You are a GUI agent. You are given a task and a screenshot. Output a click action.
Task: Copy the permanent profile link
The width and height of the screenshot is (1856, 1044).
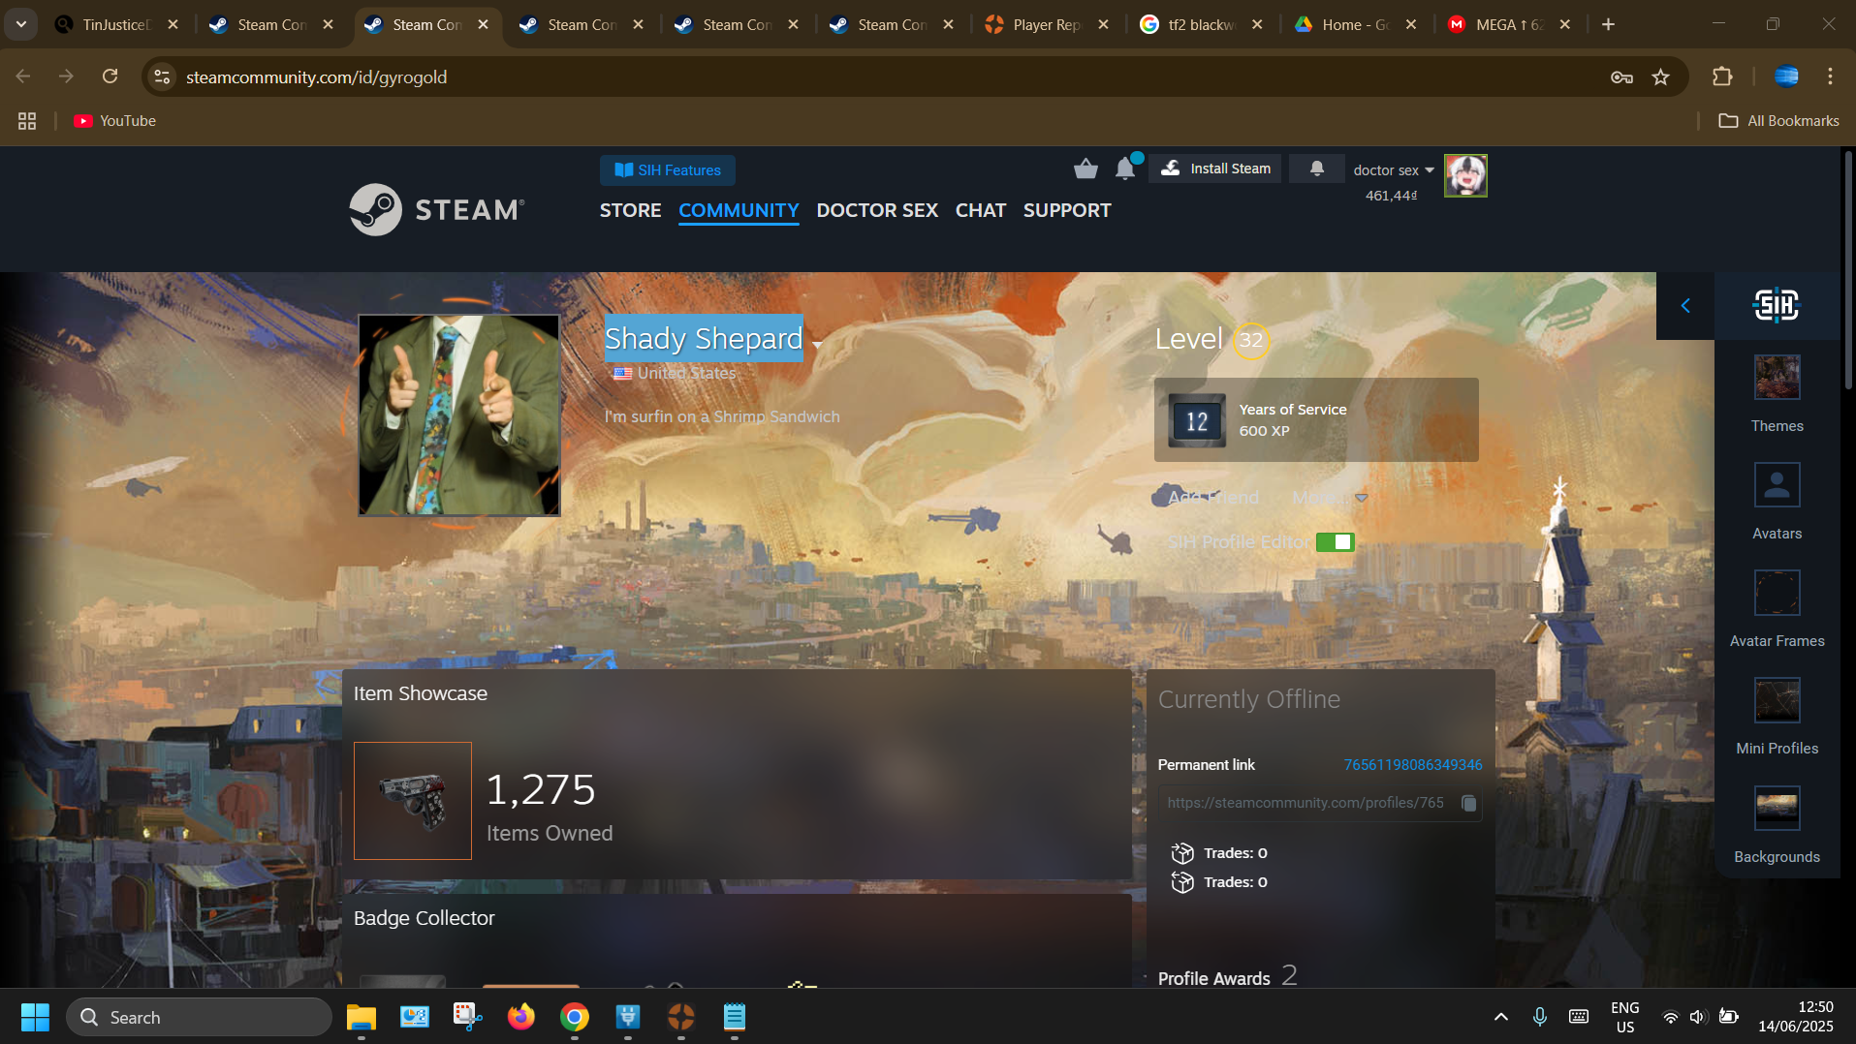1468,803
